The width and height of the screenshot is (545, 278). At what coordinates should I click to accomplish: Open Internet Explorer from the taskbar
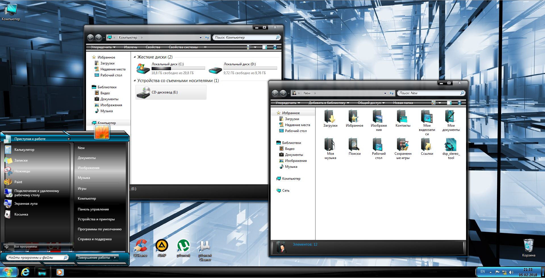tap(25, 272)
